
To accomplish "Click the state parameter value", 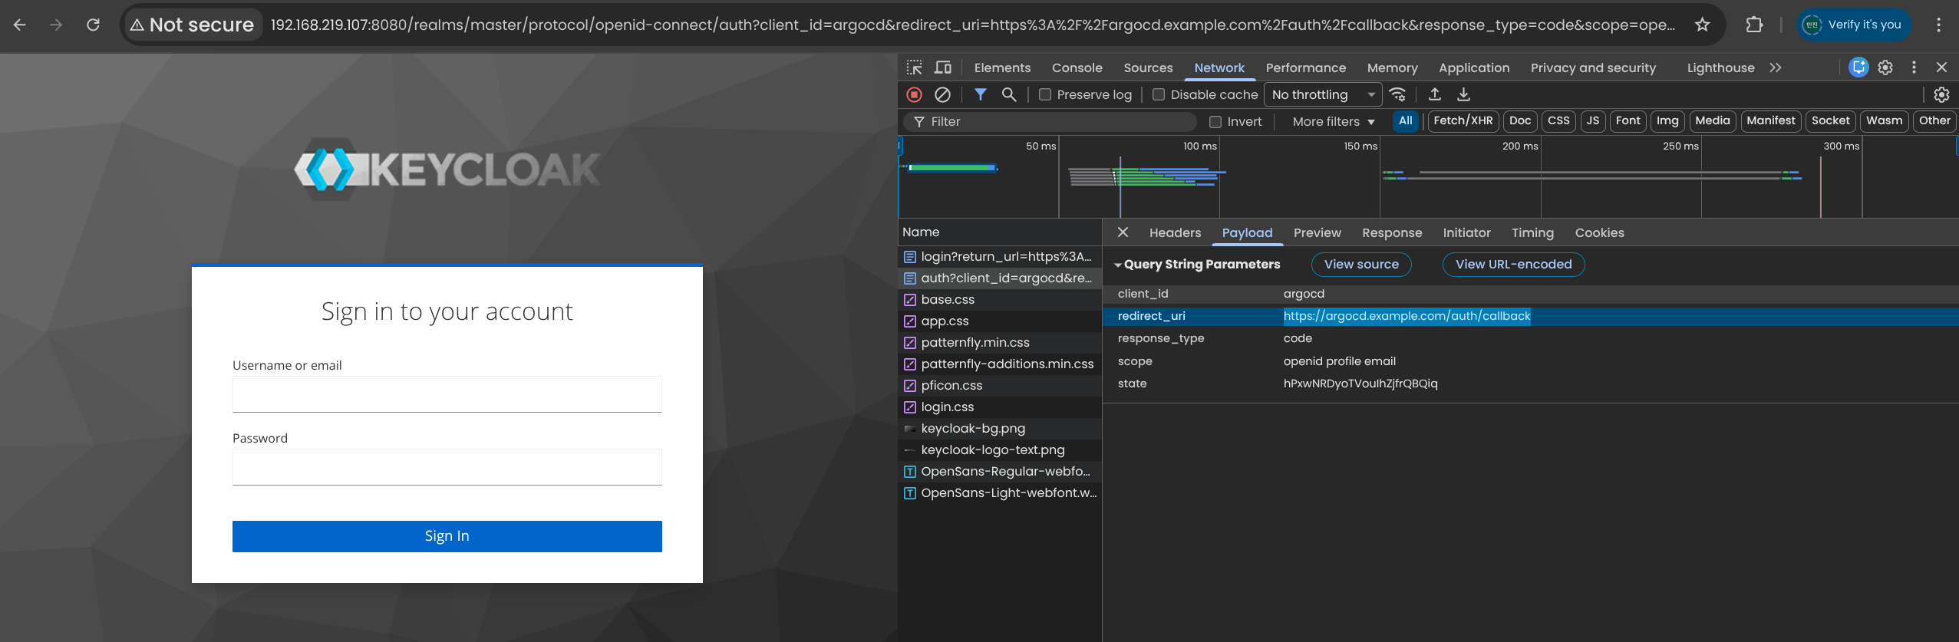I will click(x=1360, y=384).
